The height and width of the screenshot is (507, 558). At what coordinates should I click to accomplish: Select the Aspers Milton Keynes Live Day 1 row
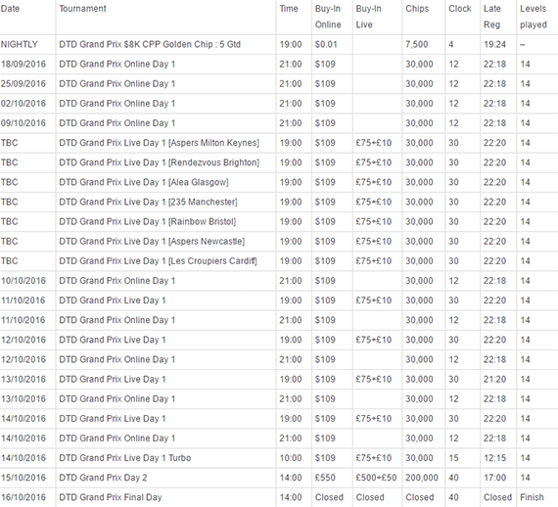coord(279,143)
